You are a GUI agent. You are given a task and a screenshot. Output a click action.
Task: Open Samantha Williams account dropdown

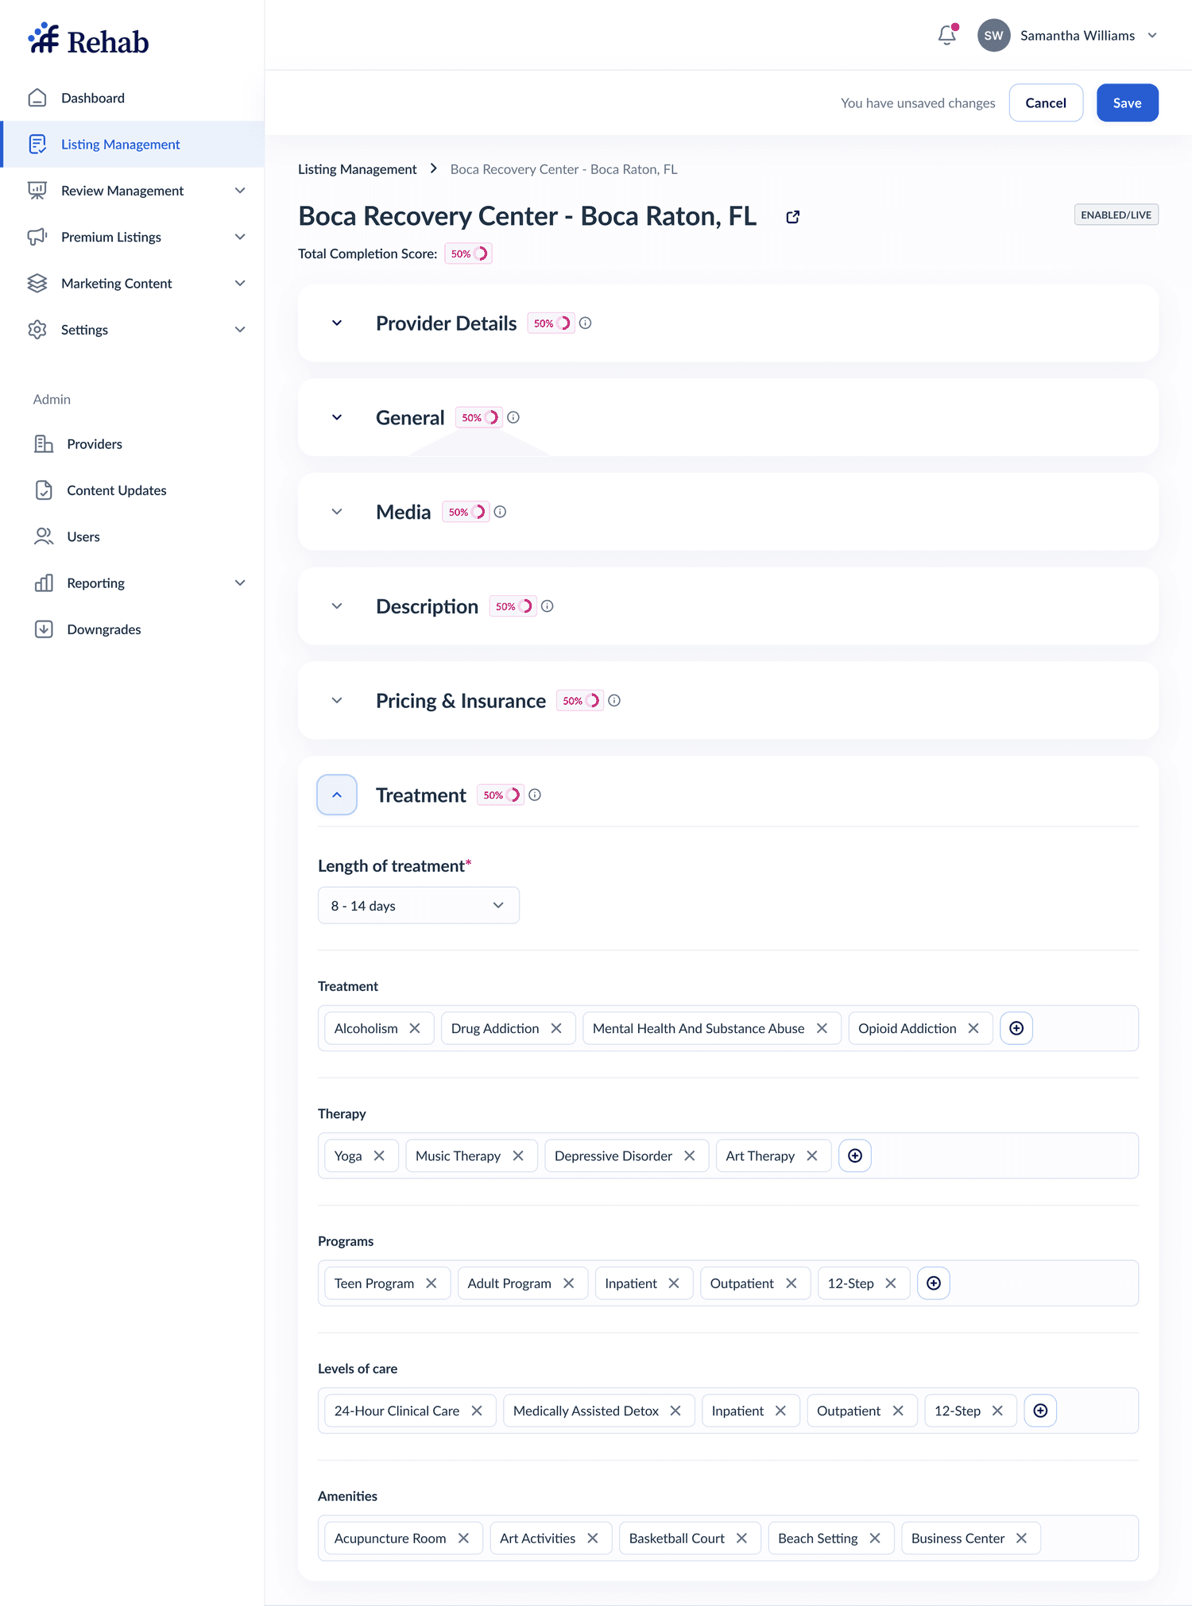(x=1152, y=36)
